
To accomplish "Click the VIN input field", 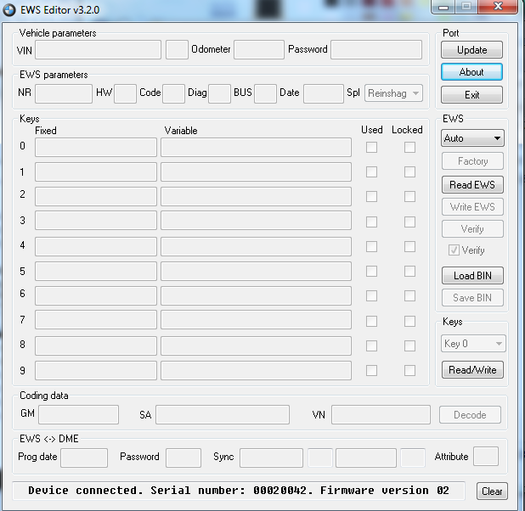I will point(98,50).
